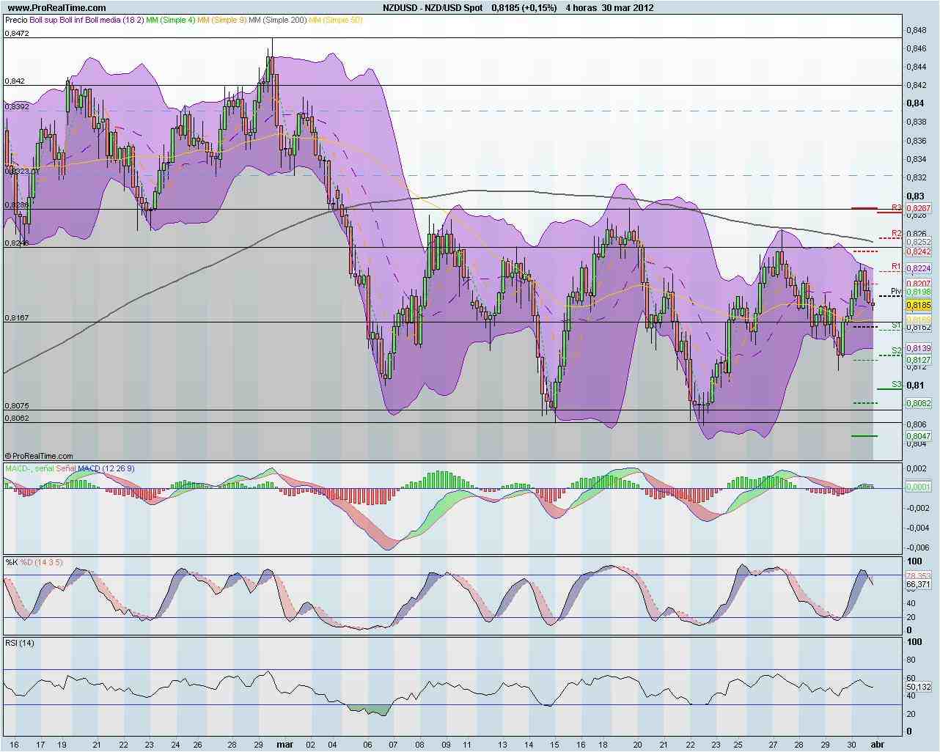The image size is (940, 752).
Task: Select the mar month label on timeline
Action: [284, 744]
